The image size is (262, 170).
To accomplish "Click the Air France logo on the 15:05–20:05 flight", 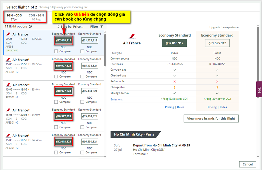I will tap(8, 110).
